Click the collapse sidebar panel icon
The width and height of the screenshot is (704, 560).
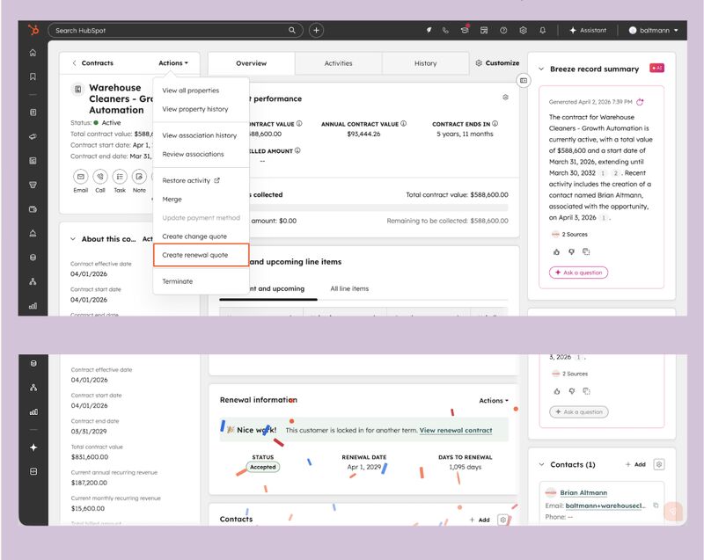pyautogui.click(x=524, y=80)
